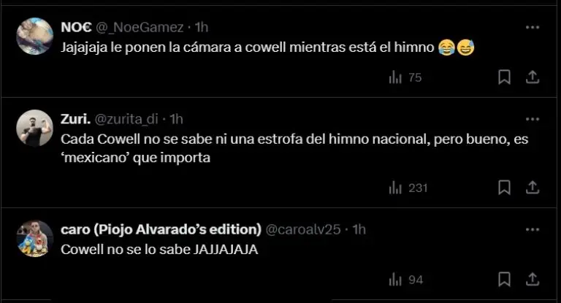
Task: View caro's profile avatar
Action: [35, 238]
